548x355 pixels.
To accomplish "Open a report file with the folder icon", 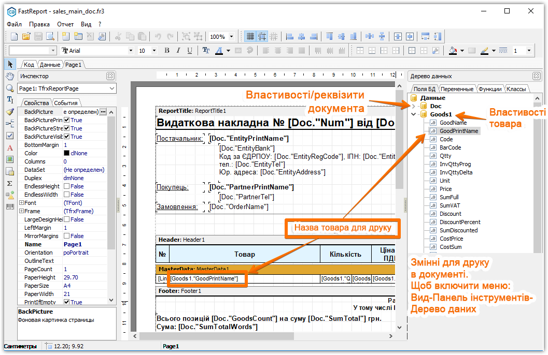I will pyautogui.click(x=26, y=36).
